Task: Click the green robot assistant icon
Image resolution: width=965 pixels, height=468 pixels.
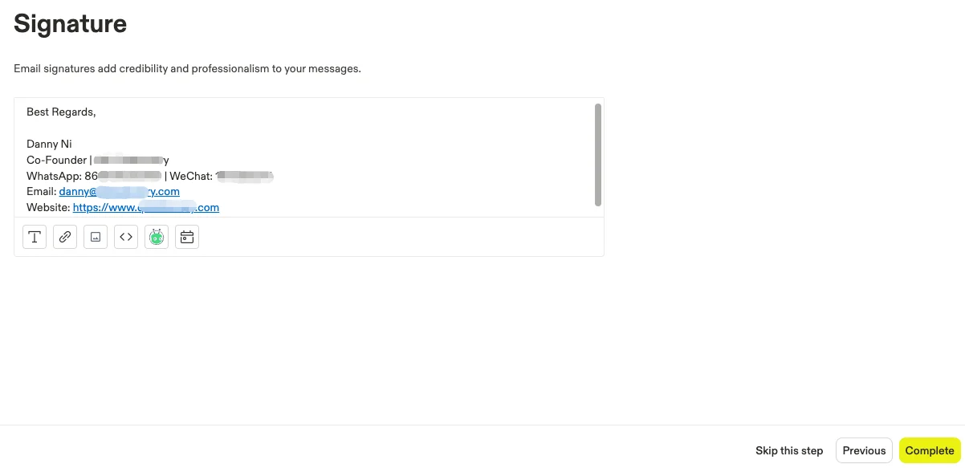Action: [157, 237]
